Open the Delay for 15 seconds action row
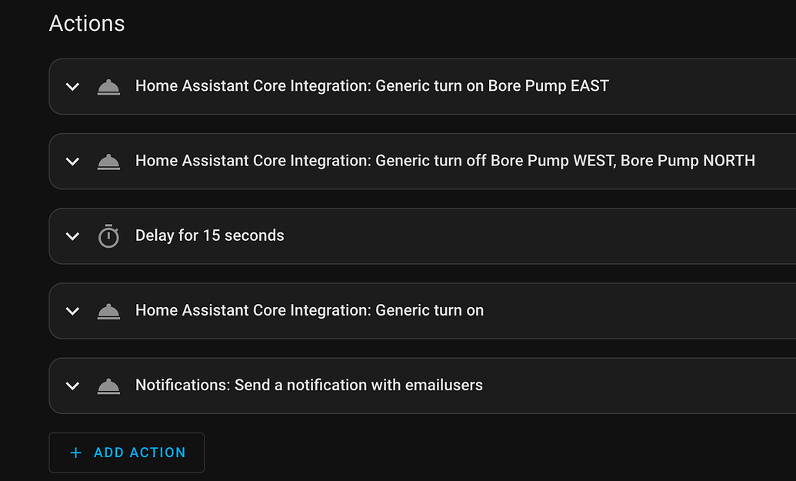 click(x=209, y=236)
